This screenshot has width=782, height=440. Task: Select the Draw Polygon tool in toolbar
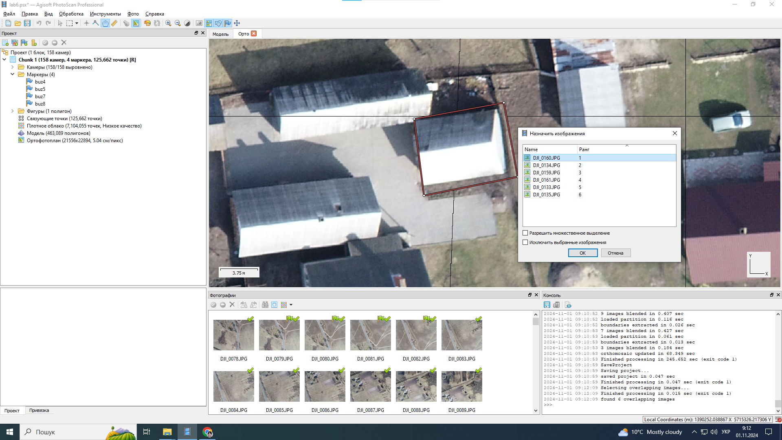pyautogui.click(x=105, y=23)
